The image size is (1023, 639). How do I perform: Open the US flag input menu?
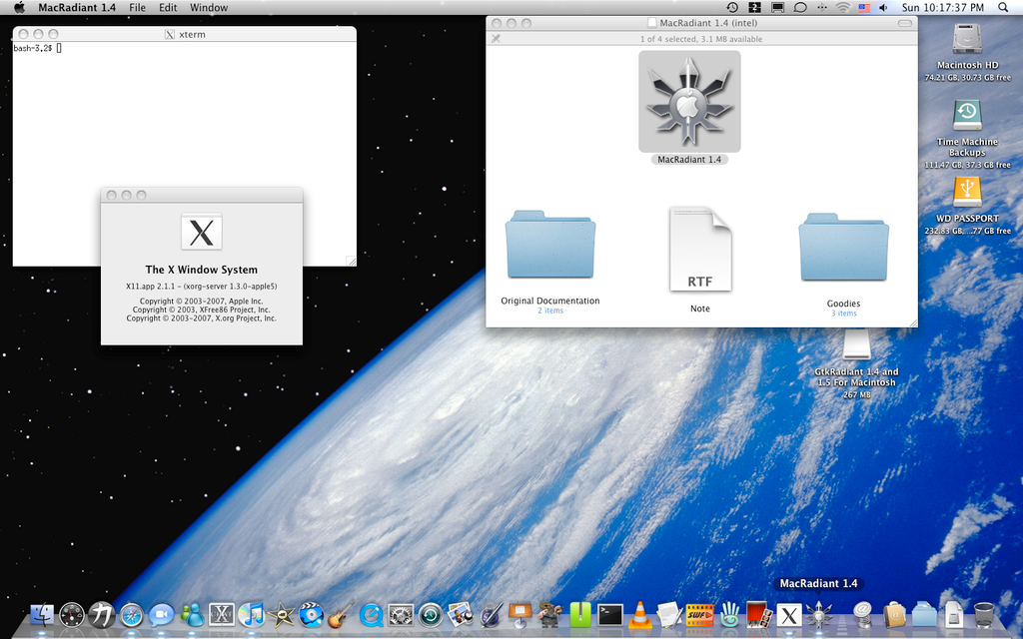(864, 8)
